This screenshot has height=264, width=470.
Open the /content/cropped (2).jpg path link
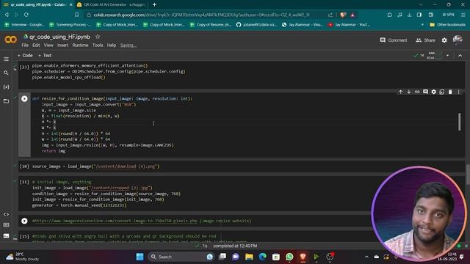(x=120, y=188)
